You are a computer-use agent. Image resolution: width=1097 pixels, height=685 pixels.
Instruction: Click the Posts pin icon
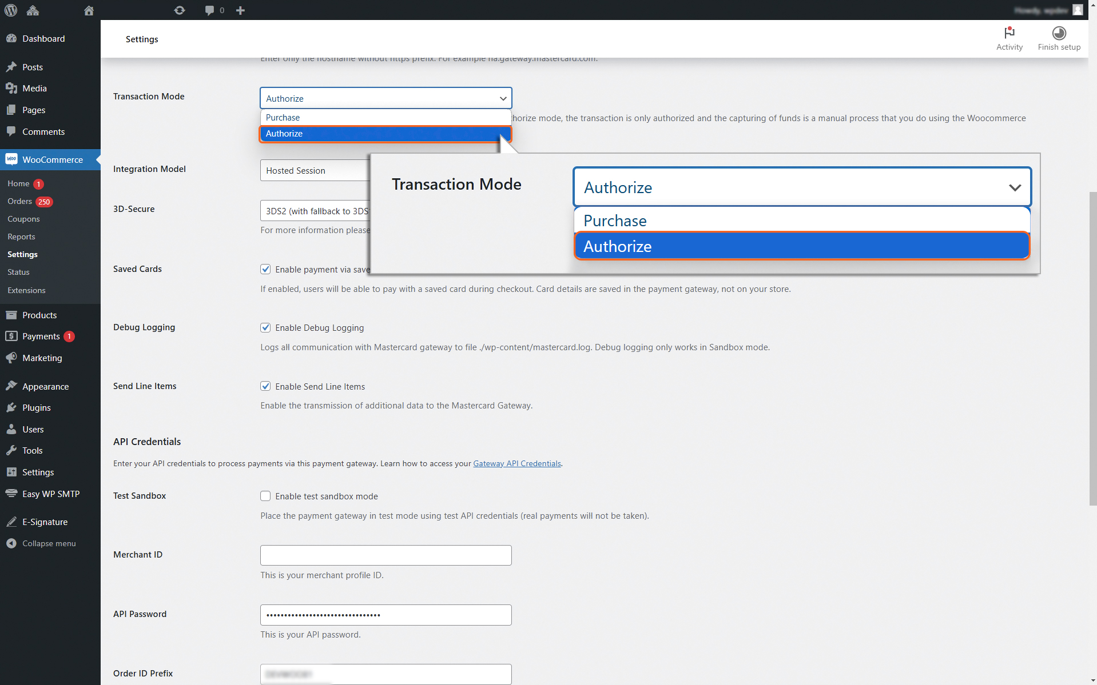tap(11, 67)
